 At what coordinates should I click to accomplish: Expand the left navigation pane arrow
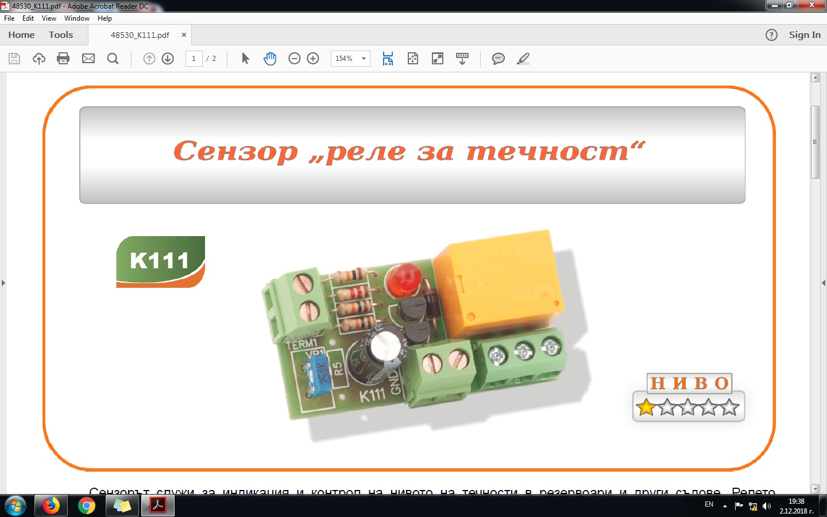[3, 283]
